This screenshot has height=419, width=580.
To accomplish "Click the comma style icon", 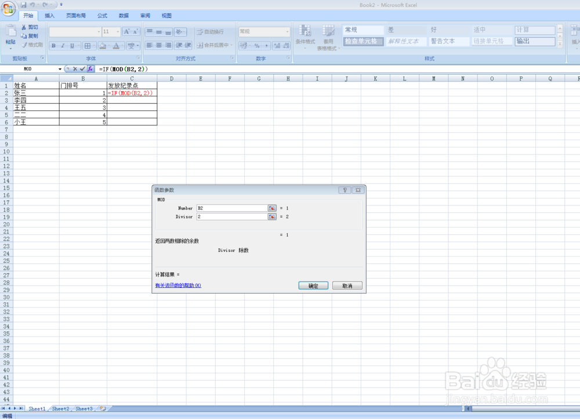I will click(266, 46).
